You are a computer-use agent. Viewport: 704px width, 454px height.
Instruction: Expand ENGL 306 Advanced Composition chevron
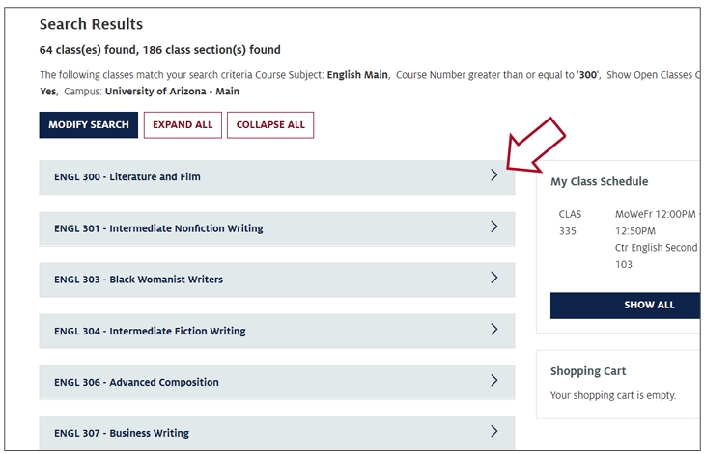point(493,381)
